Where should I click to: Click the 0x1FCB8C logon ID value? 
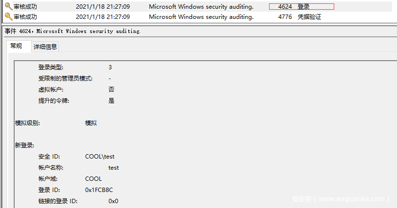99,190
